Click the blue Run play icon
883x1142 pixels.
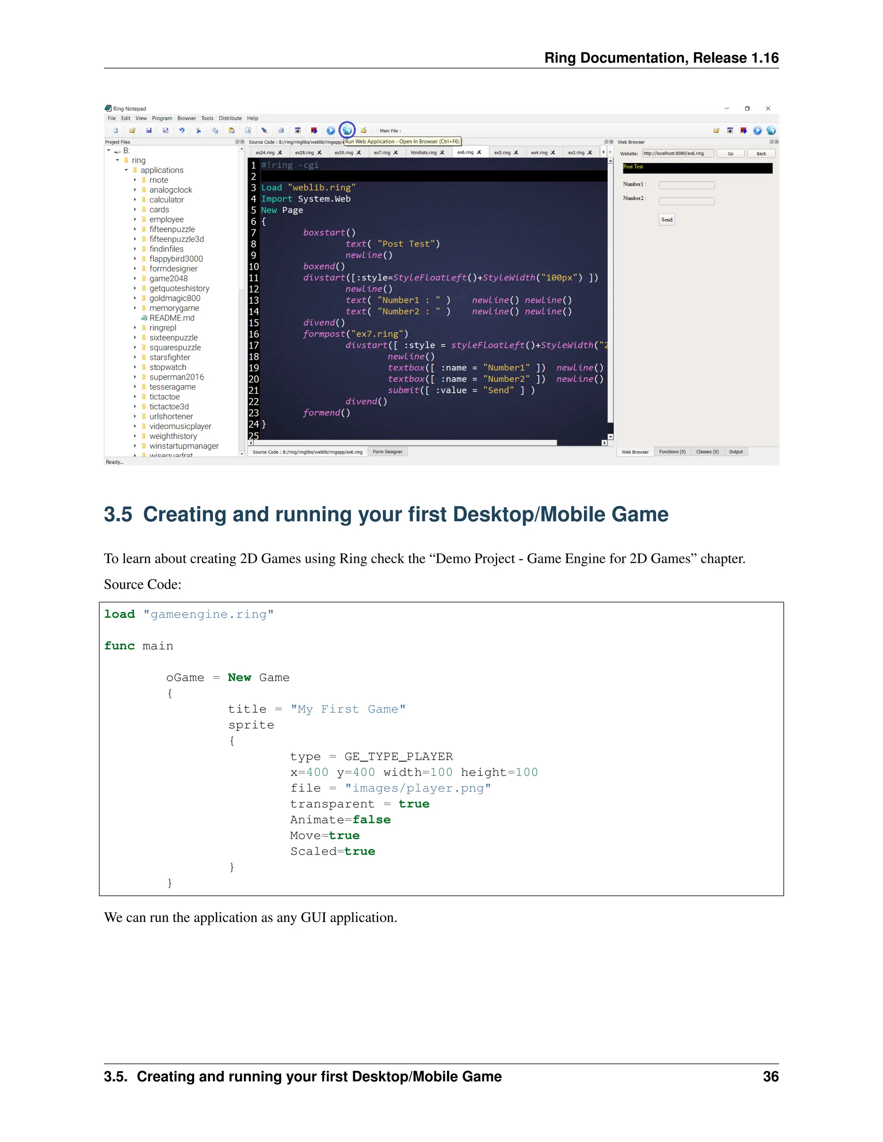(x=331, y=130)
